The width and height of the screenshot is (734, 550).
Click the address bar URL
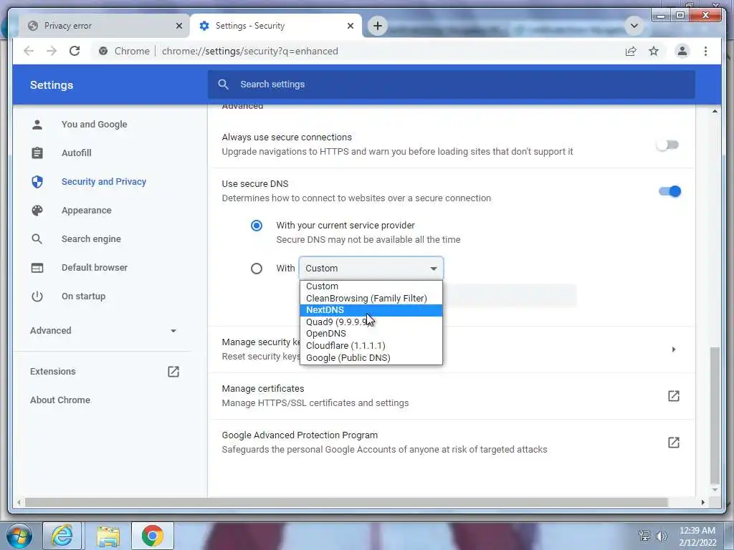click(x=250, y=51)
